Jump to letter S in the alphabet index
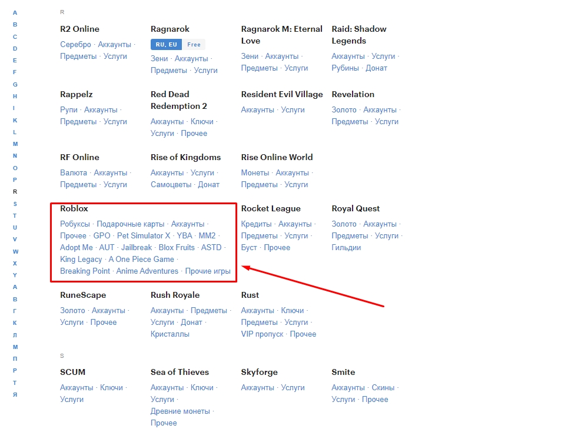 point(15,204)
